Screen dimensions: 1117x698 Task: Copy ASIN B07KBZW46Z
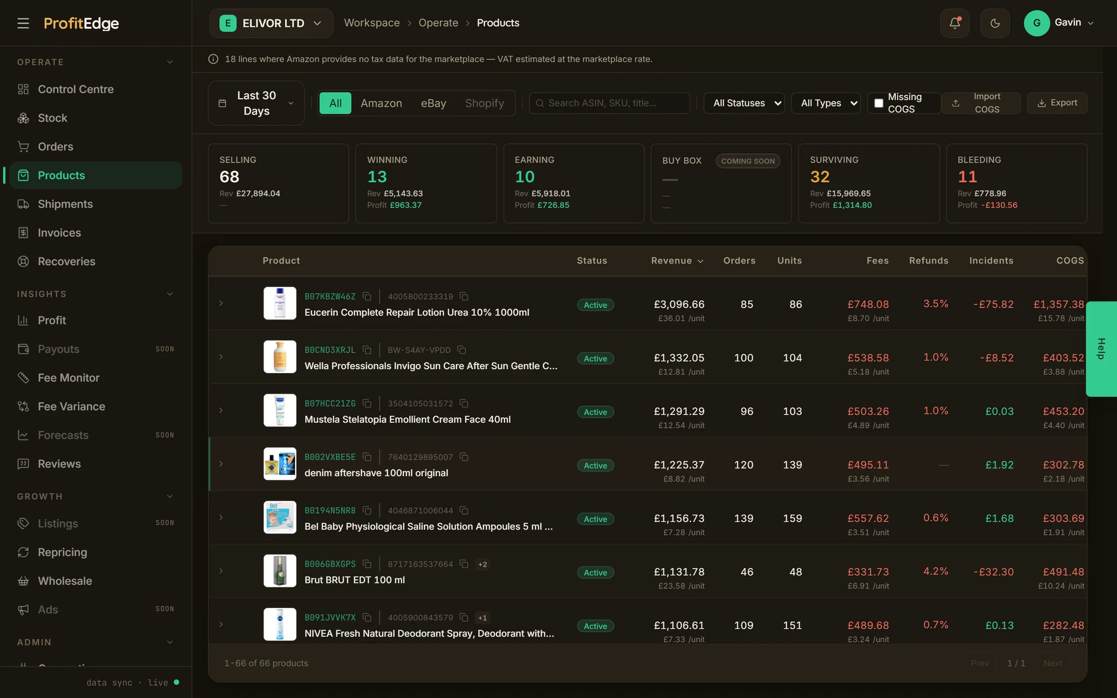coord(367,296)
